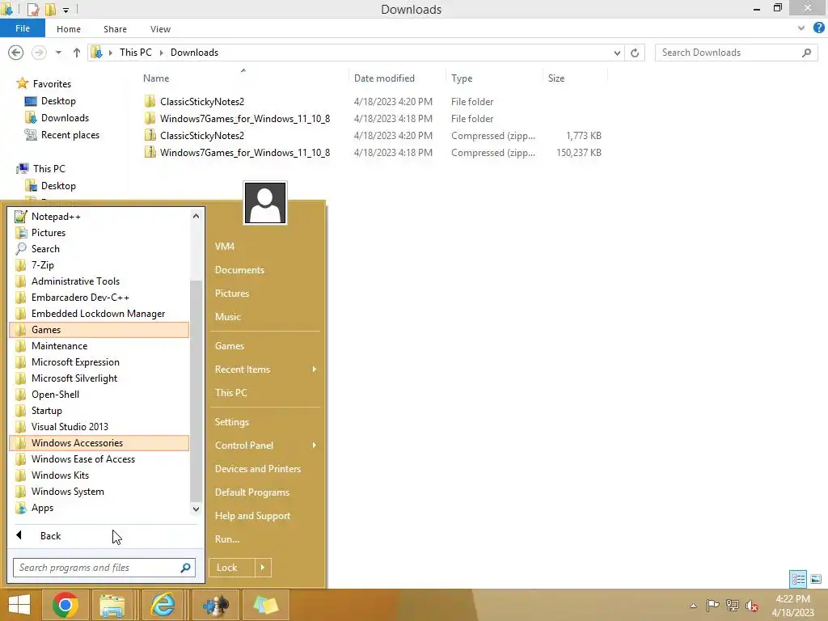Open Chrome from the taskbar

(65, 605)
